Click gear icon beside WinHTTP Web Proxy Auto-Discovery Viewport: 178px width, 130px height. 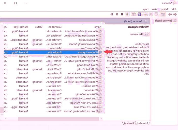[100, 61]
